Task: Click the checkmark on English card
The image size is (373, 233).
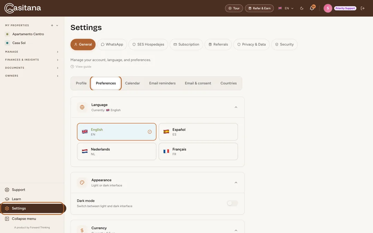Action: (x=150, y=132)
